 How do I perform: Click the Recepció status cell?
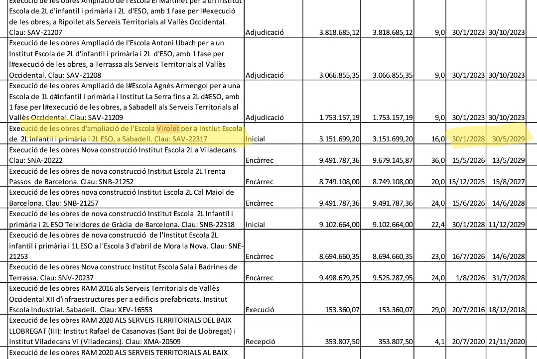[x=260, y=342]
